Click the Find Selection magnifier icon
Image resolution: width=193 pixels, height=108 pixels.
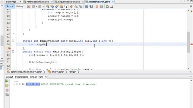tap(47, 6)
